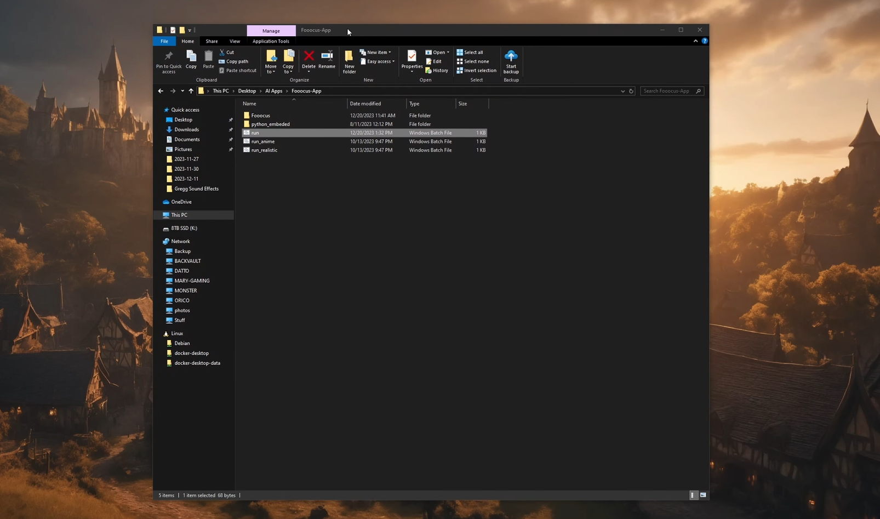Viewport: 880px width, 519px height.
Task: Switch to details view in status bar
Action: 693,495
